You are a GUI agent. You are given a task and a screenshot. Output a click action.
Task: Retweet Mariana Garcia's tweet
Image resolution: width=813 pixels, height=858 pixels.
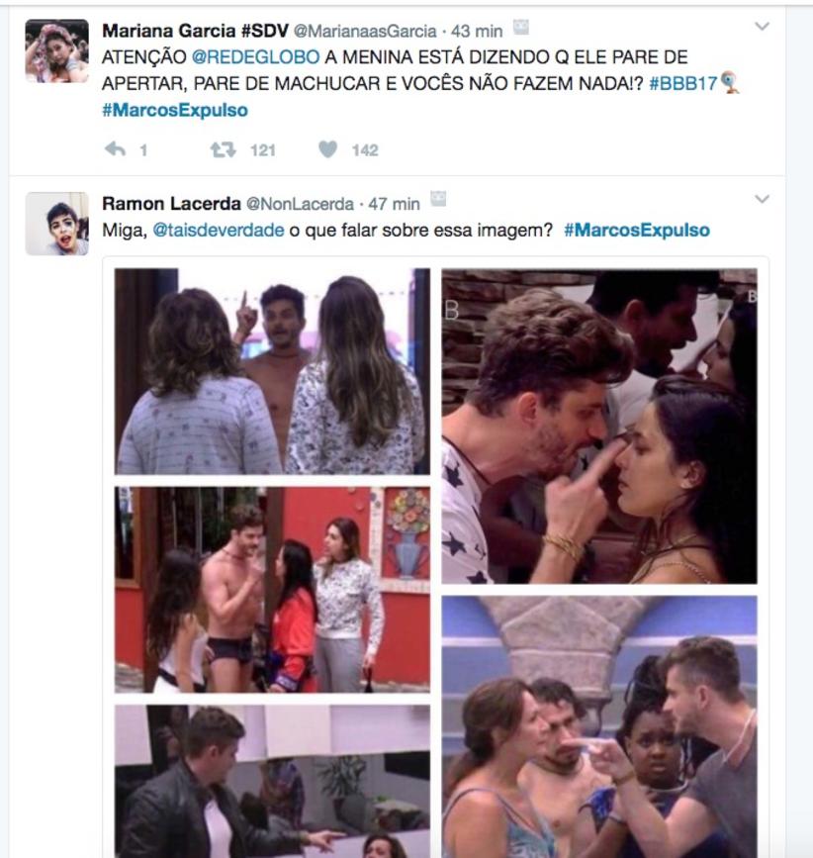(x=224, y=149)
